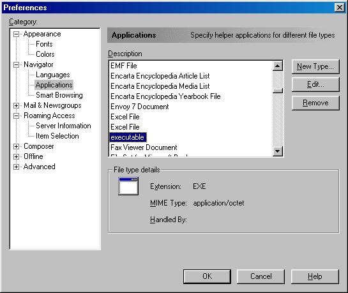
Task: Open the Colors preference page
Action: pos(45,54)
